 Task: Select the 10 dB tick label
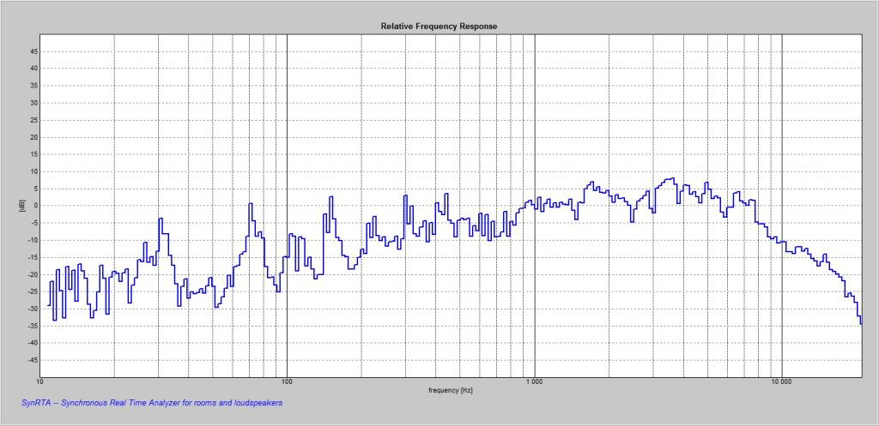pos(33,171)
